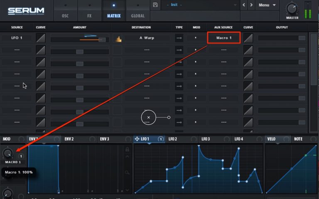
Task: Click the output curve icon in first row
Action: click(x=248, y=38)
